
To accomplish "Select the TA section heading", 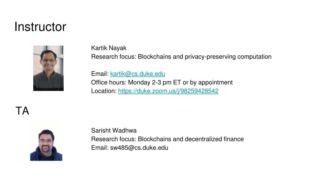I will coord(22,111).
